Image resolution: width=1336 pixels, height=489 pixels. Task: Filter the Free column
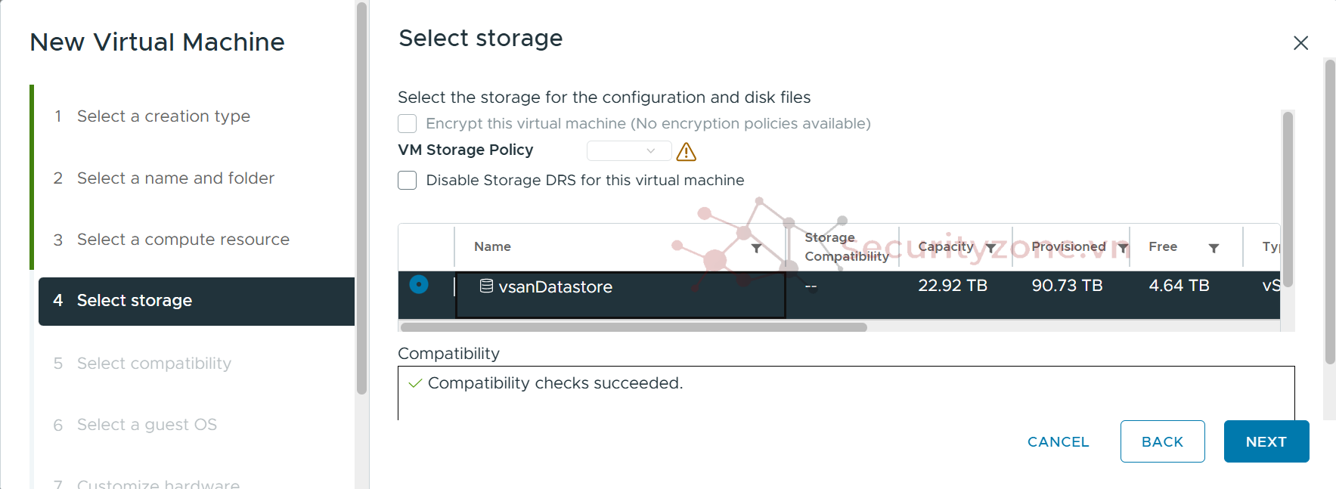click(1214, 248)
